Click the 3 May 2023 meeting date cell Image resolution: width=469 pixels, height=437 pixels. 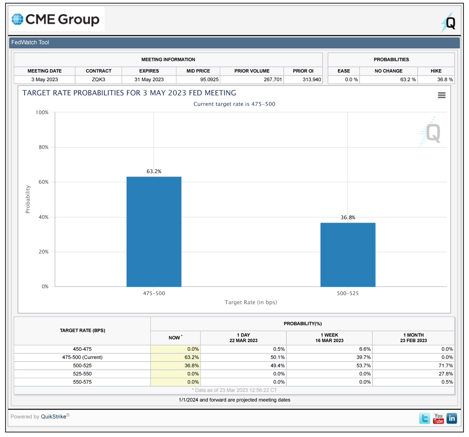click(45, 79)
